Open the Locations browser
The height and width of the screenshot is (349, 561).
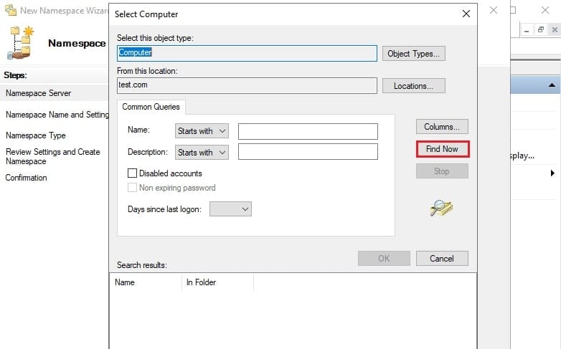click(414, 86)
